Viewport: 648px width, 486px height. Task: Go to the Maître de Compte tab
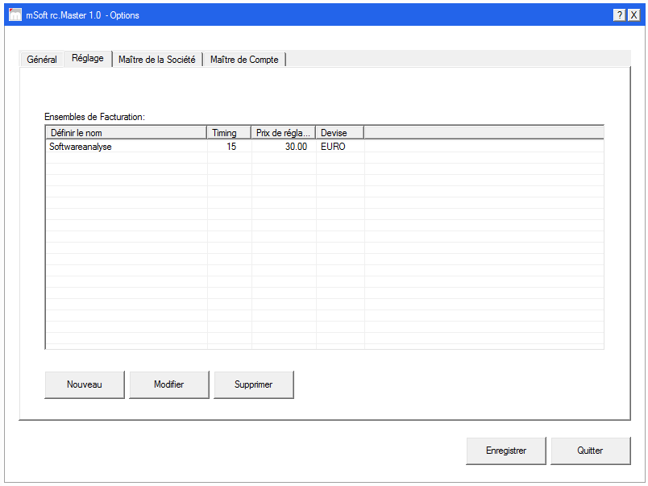coord(244,60)
